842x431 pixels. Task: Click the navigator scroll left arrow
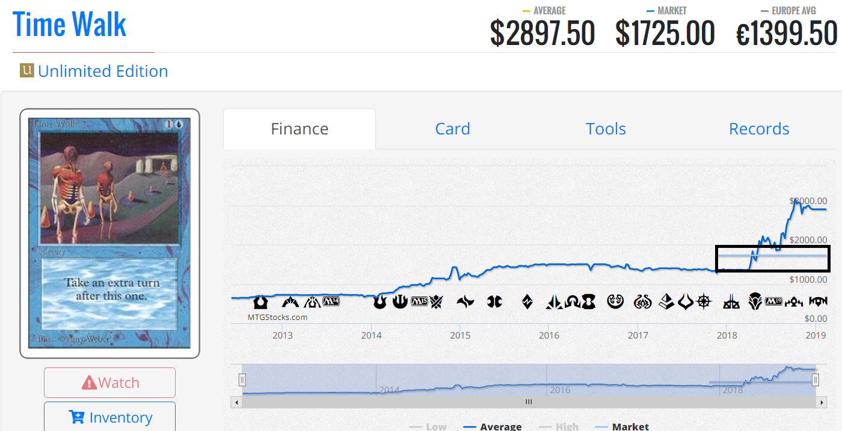point(236,402)
